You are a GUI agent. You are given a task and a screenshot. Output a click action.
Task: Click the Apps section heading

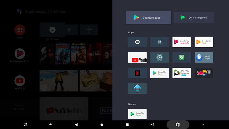[131, 32]
